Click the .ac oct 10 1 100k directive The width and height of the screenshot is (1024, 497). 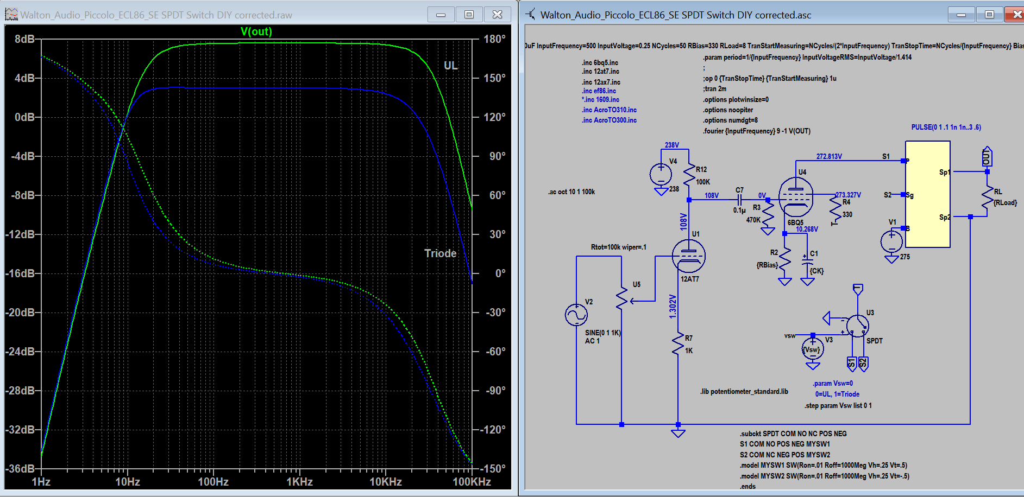[571, 192]
